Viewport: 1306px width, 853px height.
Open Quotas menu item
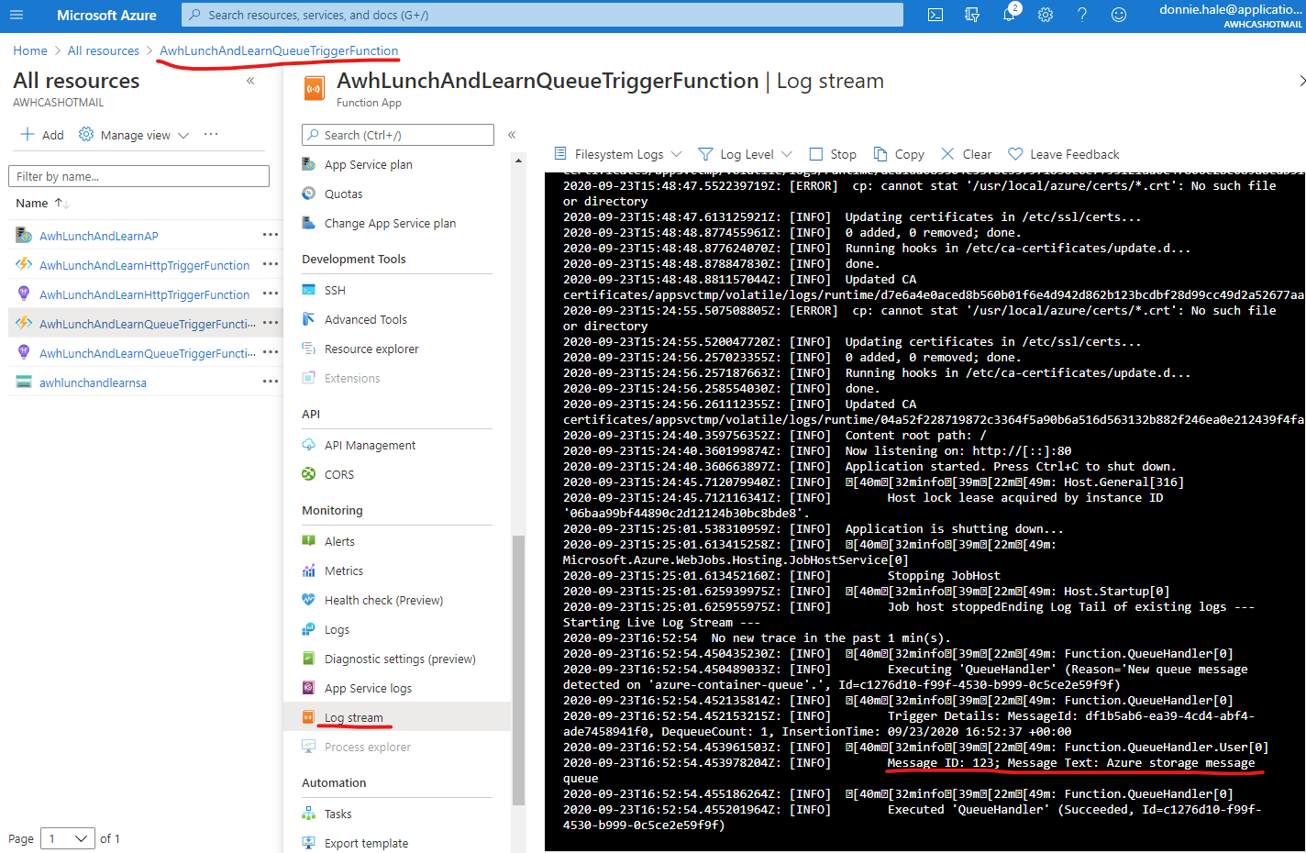pyautogui.click(x=343, y=194)
